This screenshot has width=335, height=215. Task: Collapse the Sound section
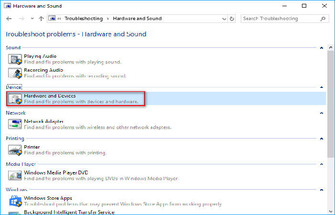(x=322, y=48)
